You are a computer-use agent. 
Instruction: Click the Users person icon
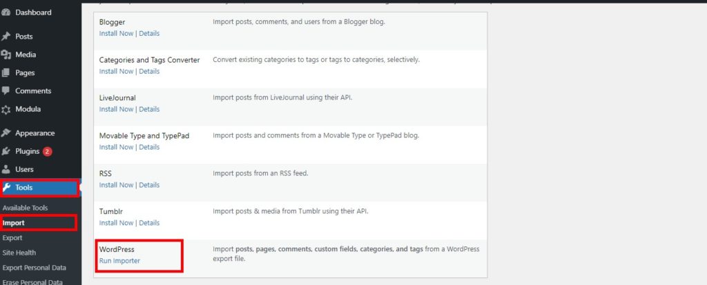[6, 169]
